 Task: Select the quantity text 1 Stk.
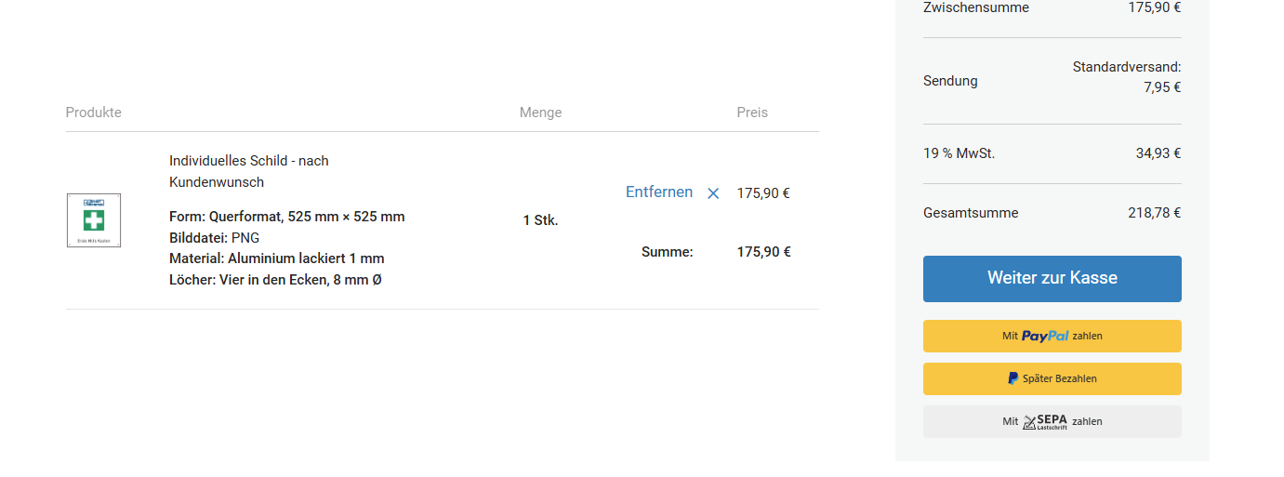(x=540, y=220)
